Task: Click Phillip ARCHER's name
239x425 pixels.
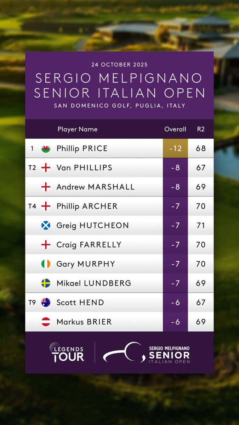Action: (87, 206)
